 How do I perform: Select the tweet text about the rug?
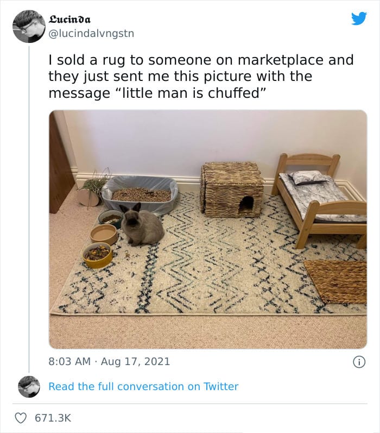(x=201, y=77)
